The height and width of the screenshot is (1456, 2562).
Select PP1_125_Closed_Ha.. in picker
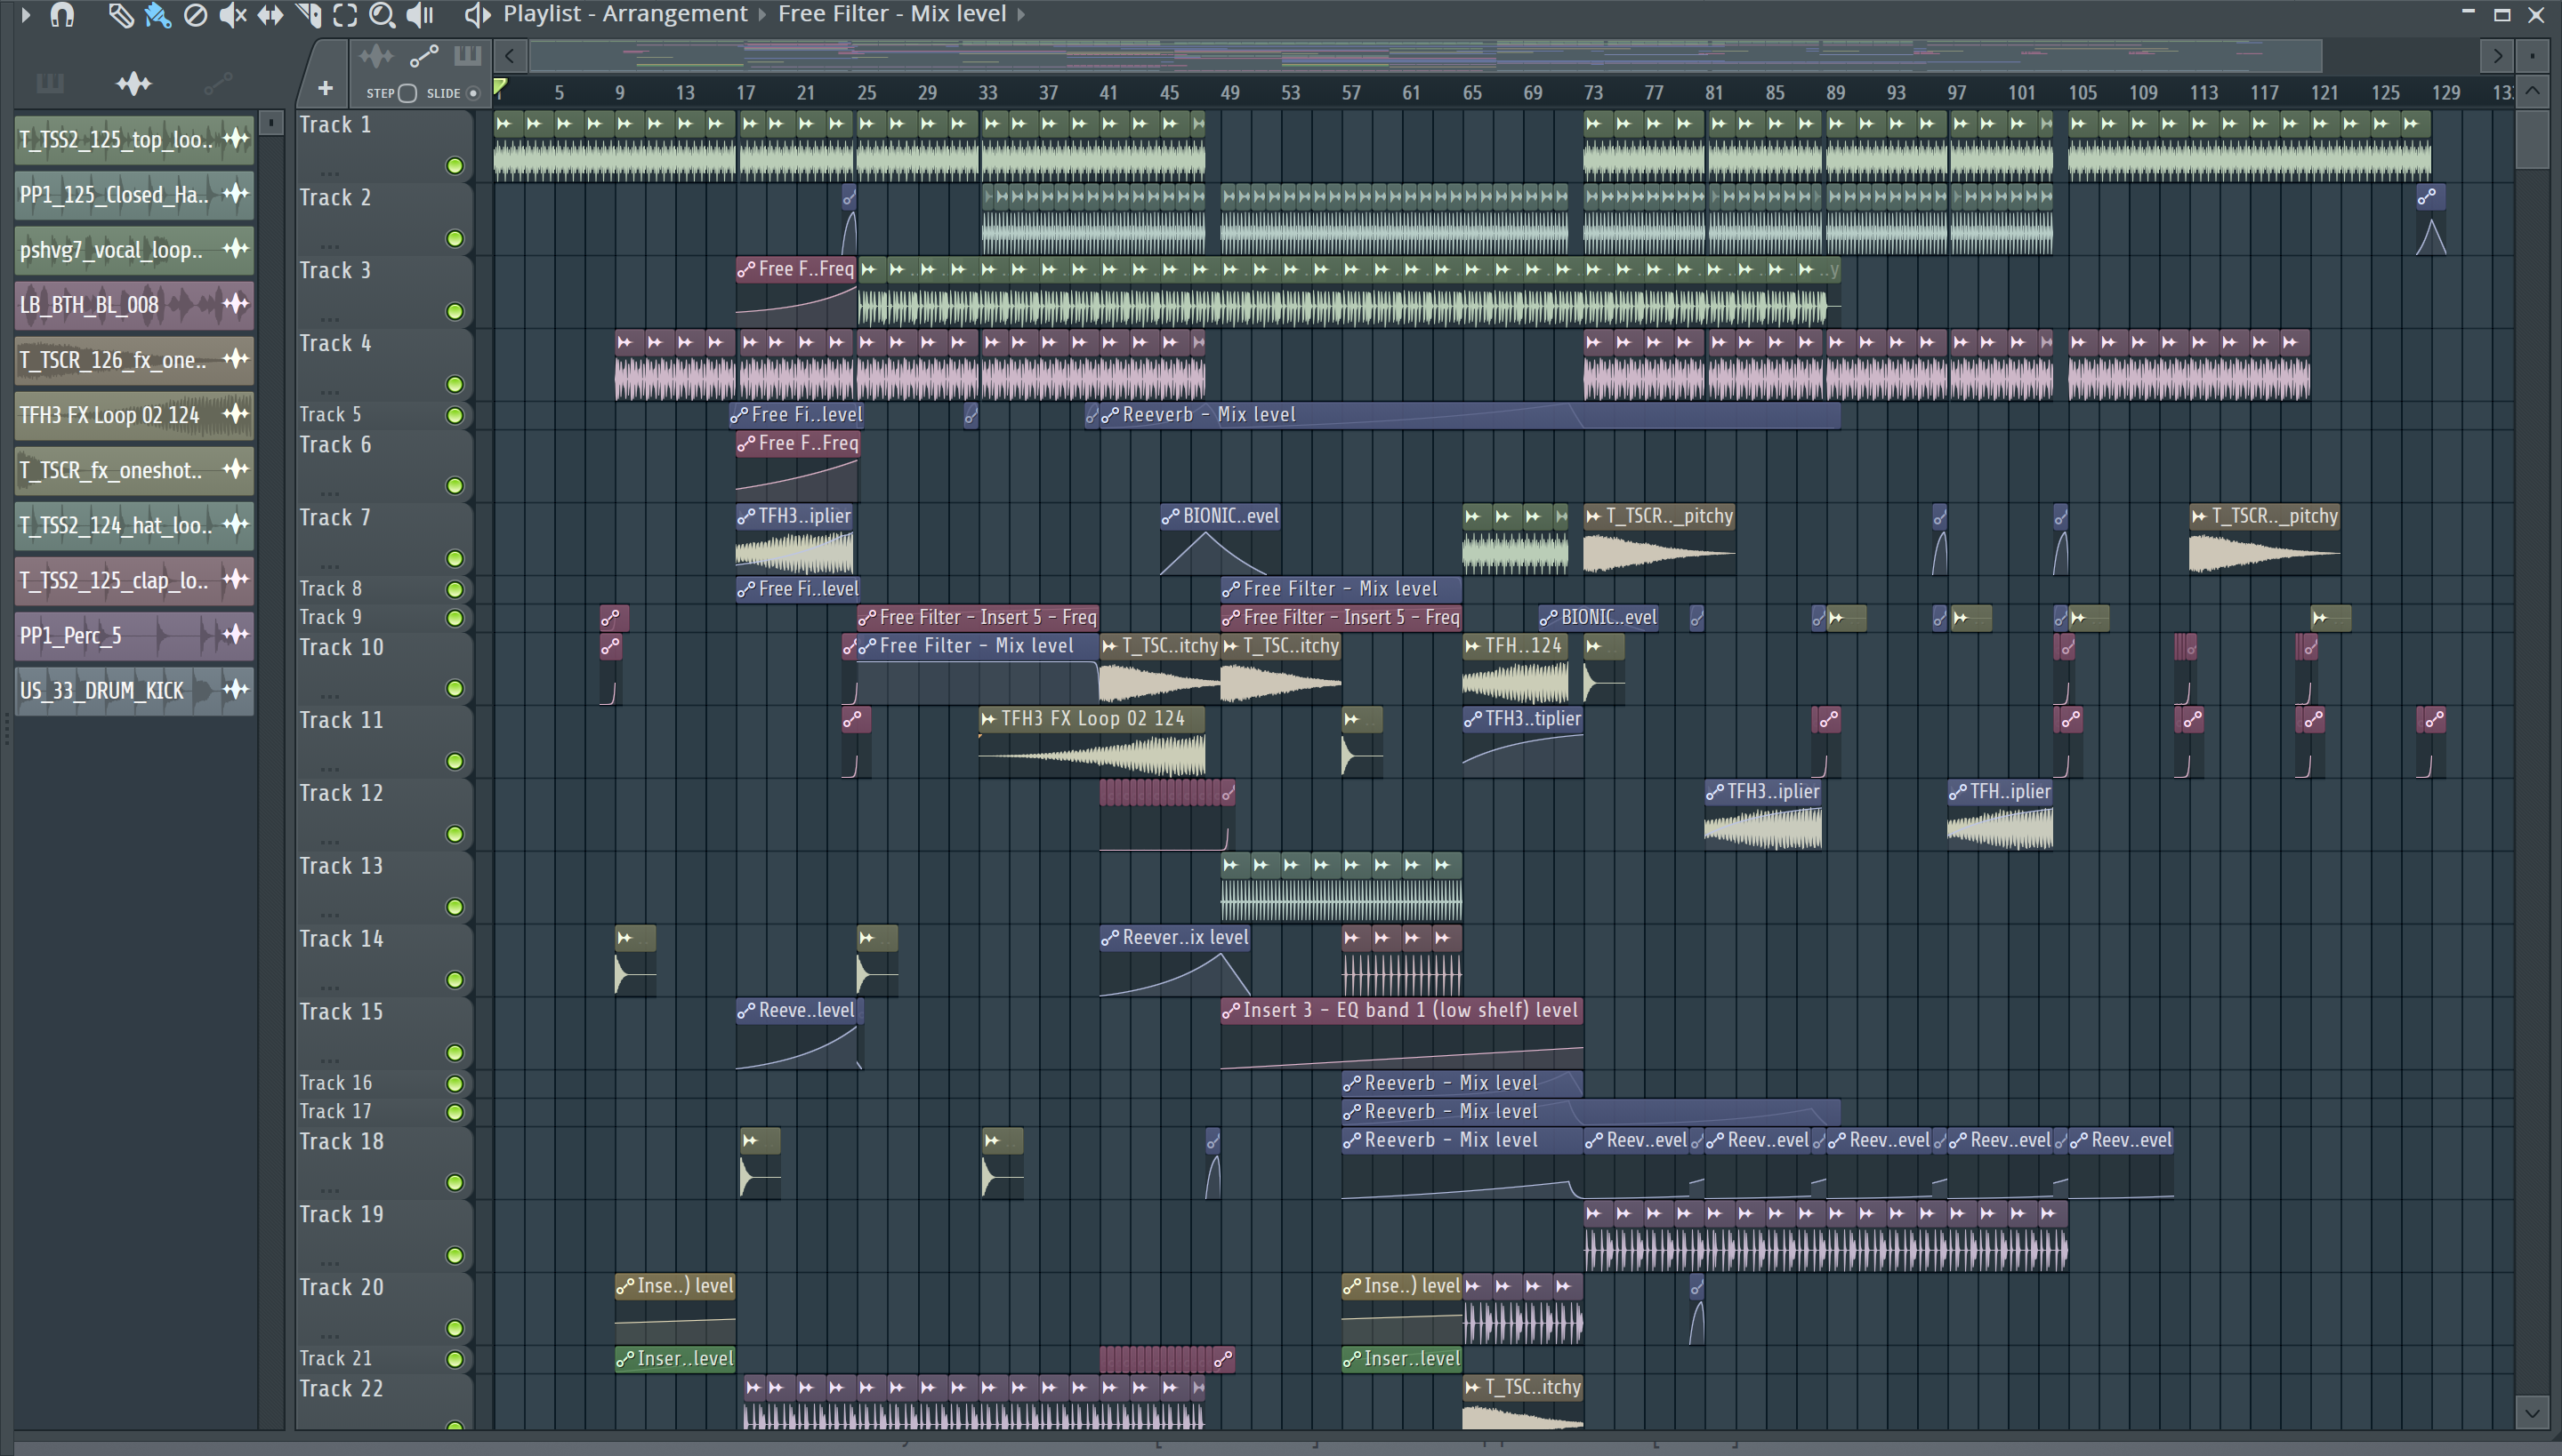tap(134, 194)
